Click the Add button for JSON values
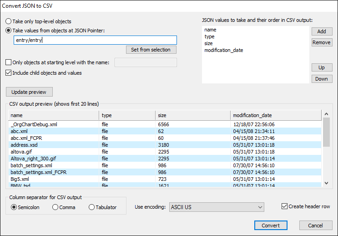 click(x=322, y=31)
